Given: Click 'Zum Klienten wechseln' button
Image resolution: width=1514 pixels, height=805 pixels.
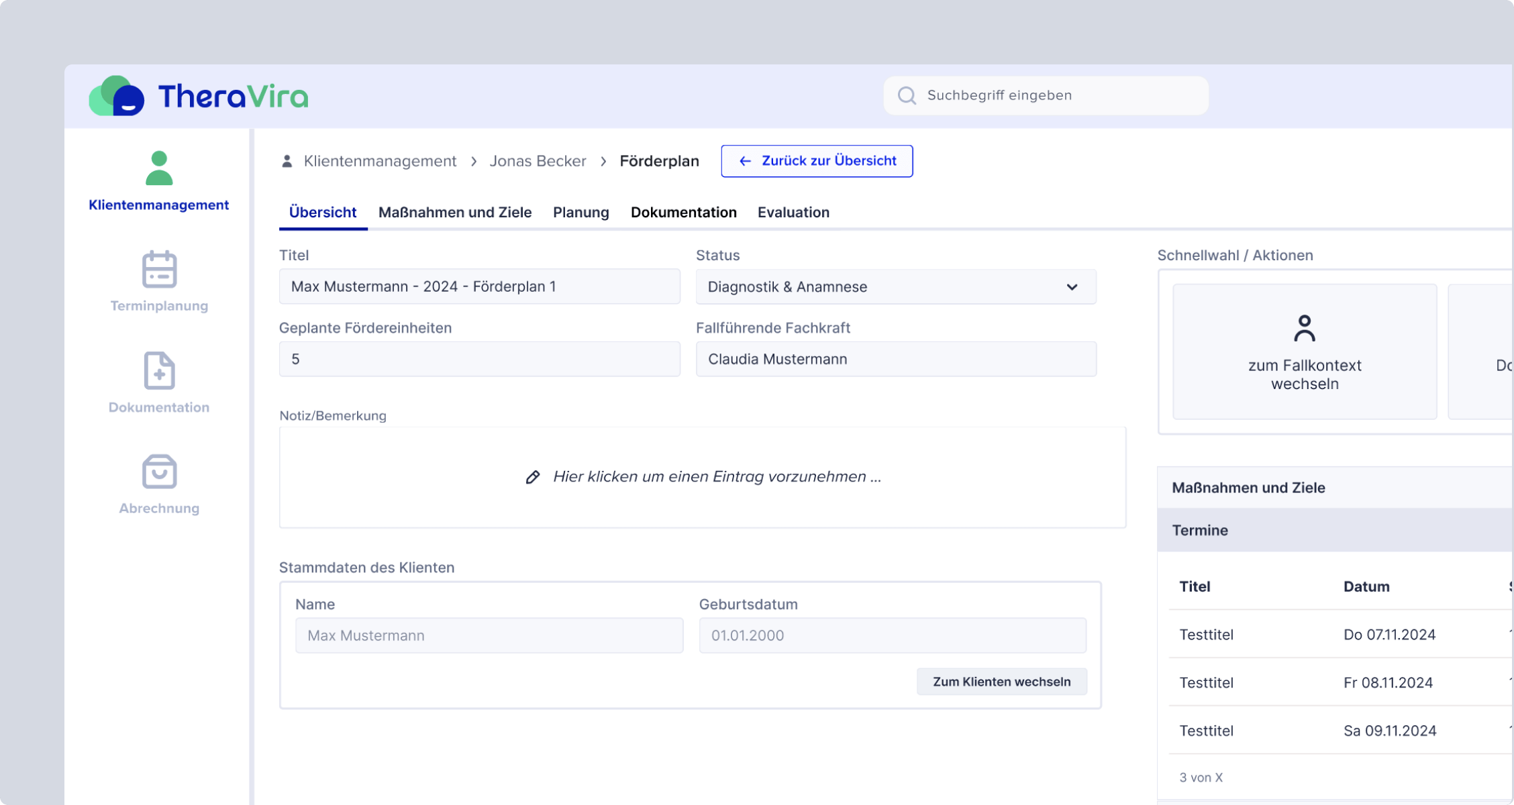Looking at the screenshot, I should pos(1001,681).
